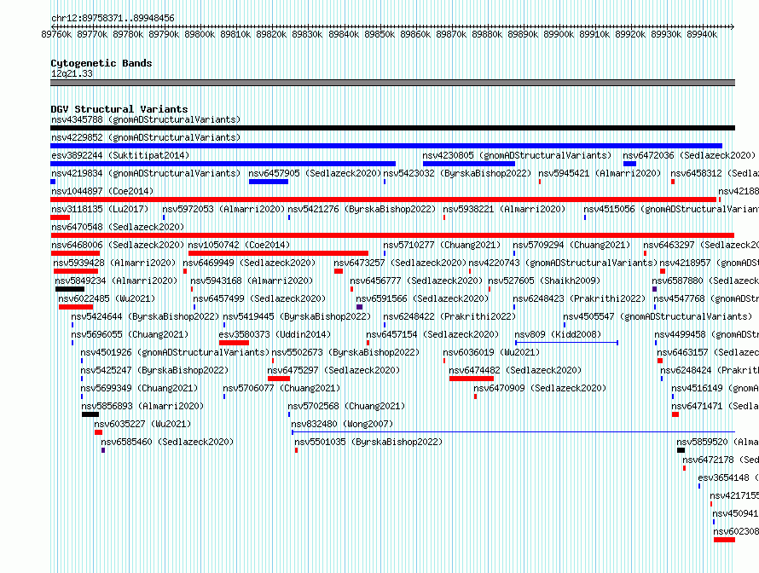Click nsv6457905 (Sedlazeck2020) label

point(315,173)
